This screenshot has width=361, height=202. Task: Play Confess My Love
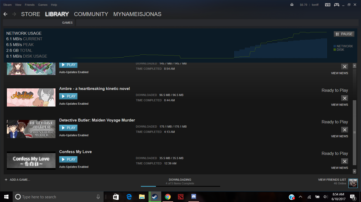point(68,159)
